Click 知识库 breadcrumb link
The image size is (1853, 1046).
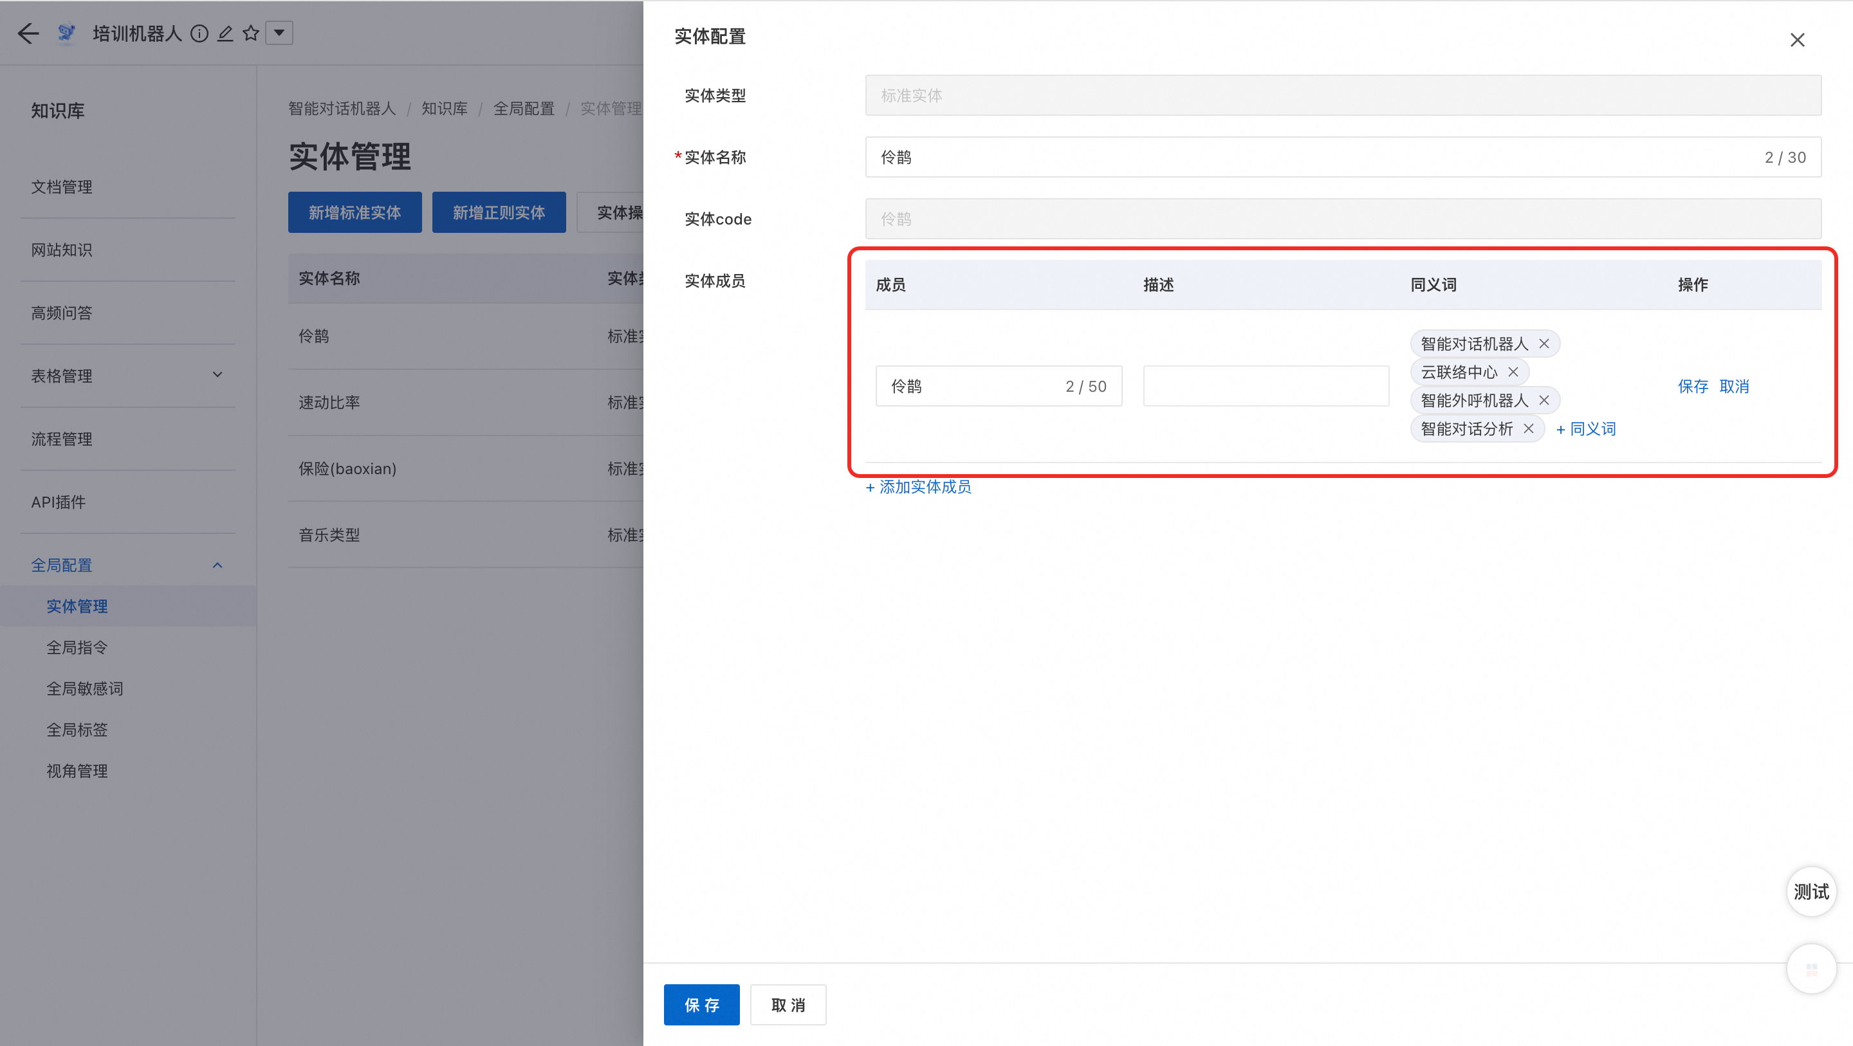click(444, 109)
